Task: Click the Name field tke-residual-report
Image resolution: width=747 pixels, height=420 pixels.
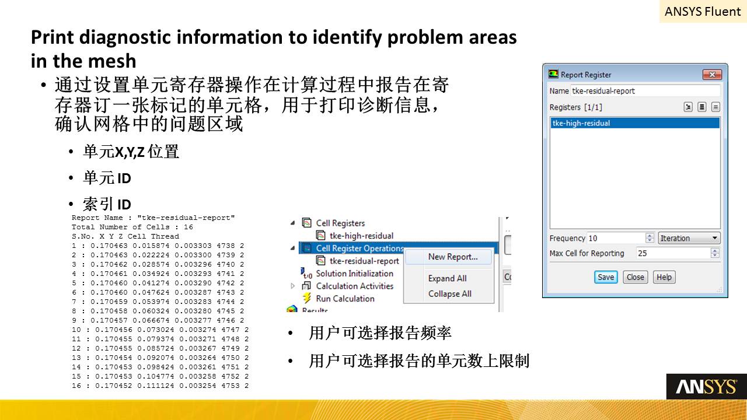Action: [645, 91]
